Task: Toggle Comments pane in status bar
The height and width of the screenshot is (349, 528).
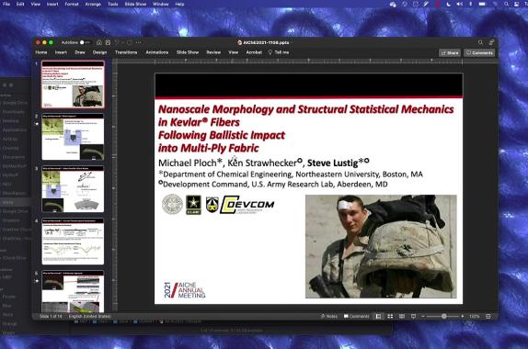Action: [357, 316]
